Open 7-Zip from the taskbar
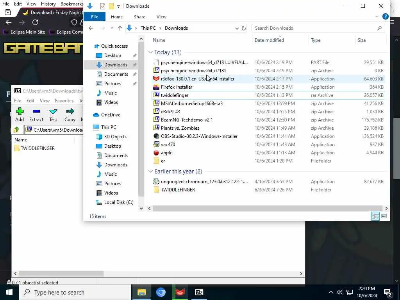 pos(199,292)
